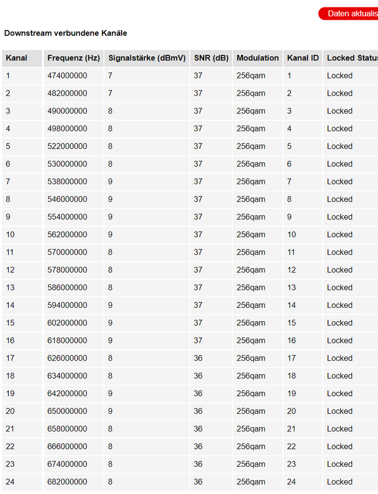This screenshot has height=494, width=378.
Task: Select Kanal number 10 in first column
Action: (10, 235)
